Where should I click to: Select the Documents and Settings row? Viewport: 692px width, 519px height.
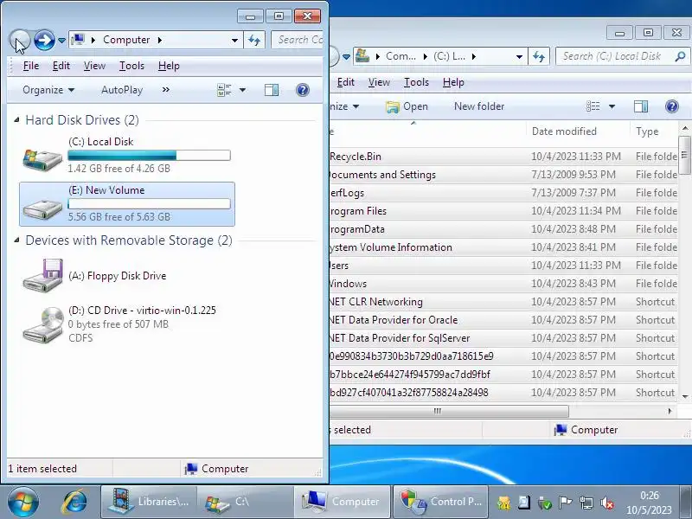coord(503,175)
